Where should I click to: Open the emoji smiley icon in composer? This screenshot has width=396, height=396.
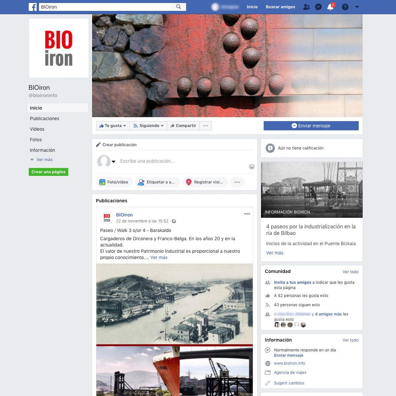251,167
